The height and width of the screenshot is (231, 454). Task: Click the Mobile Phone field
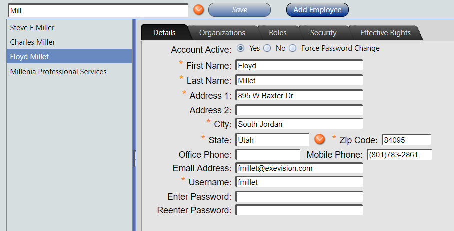tap(399, 155)
